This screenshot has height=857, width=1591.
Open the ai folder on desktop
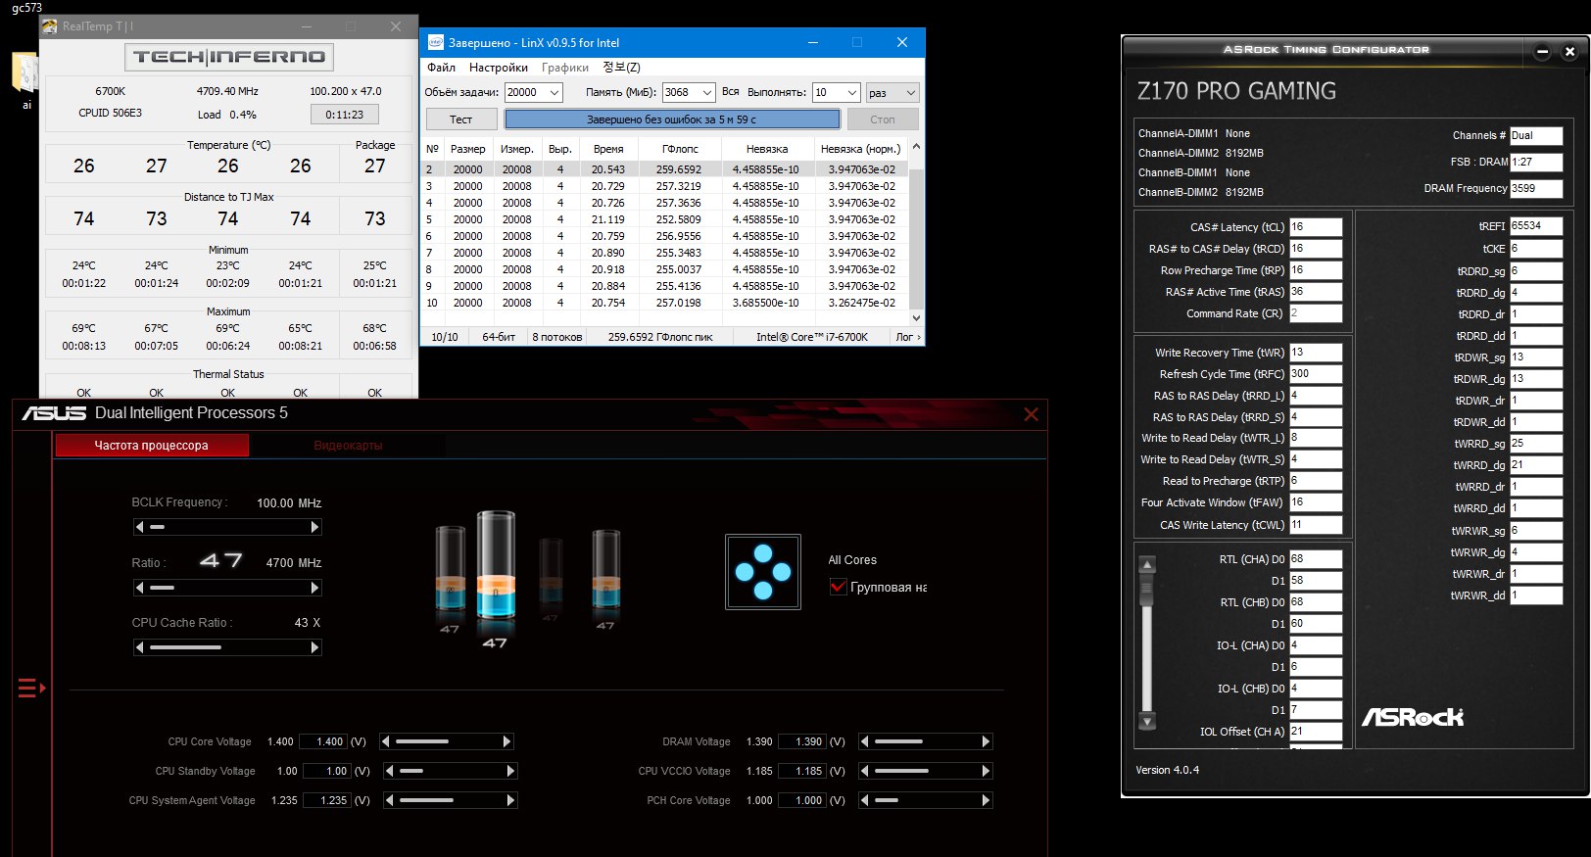[x=24, y=78]
